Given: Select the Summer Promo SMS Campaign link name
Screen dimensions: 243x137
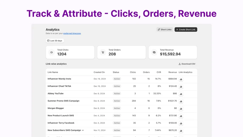Looking at the screenshot, I should pos(63,101).
